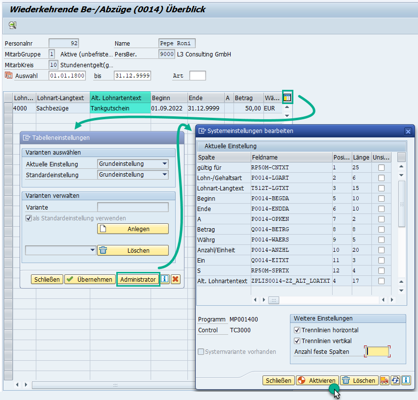Click the Anzahl feste Spalten input field
Viewport: 418px width, 400px height.
coord(377,351)
